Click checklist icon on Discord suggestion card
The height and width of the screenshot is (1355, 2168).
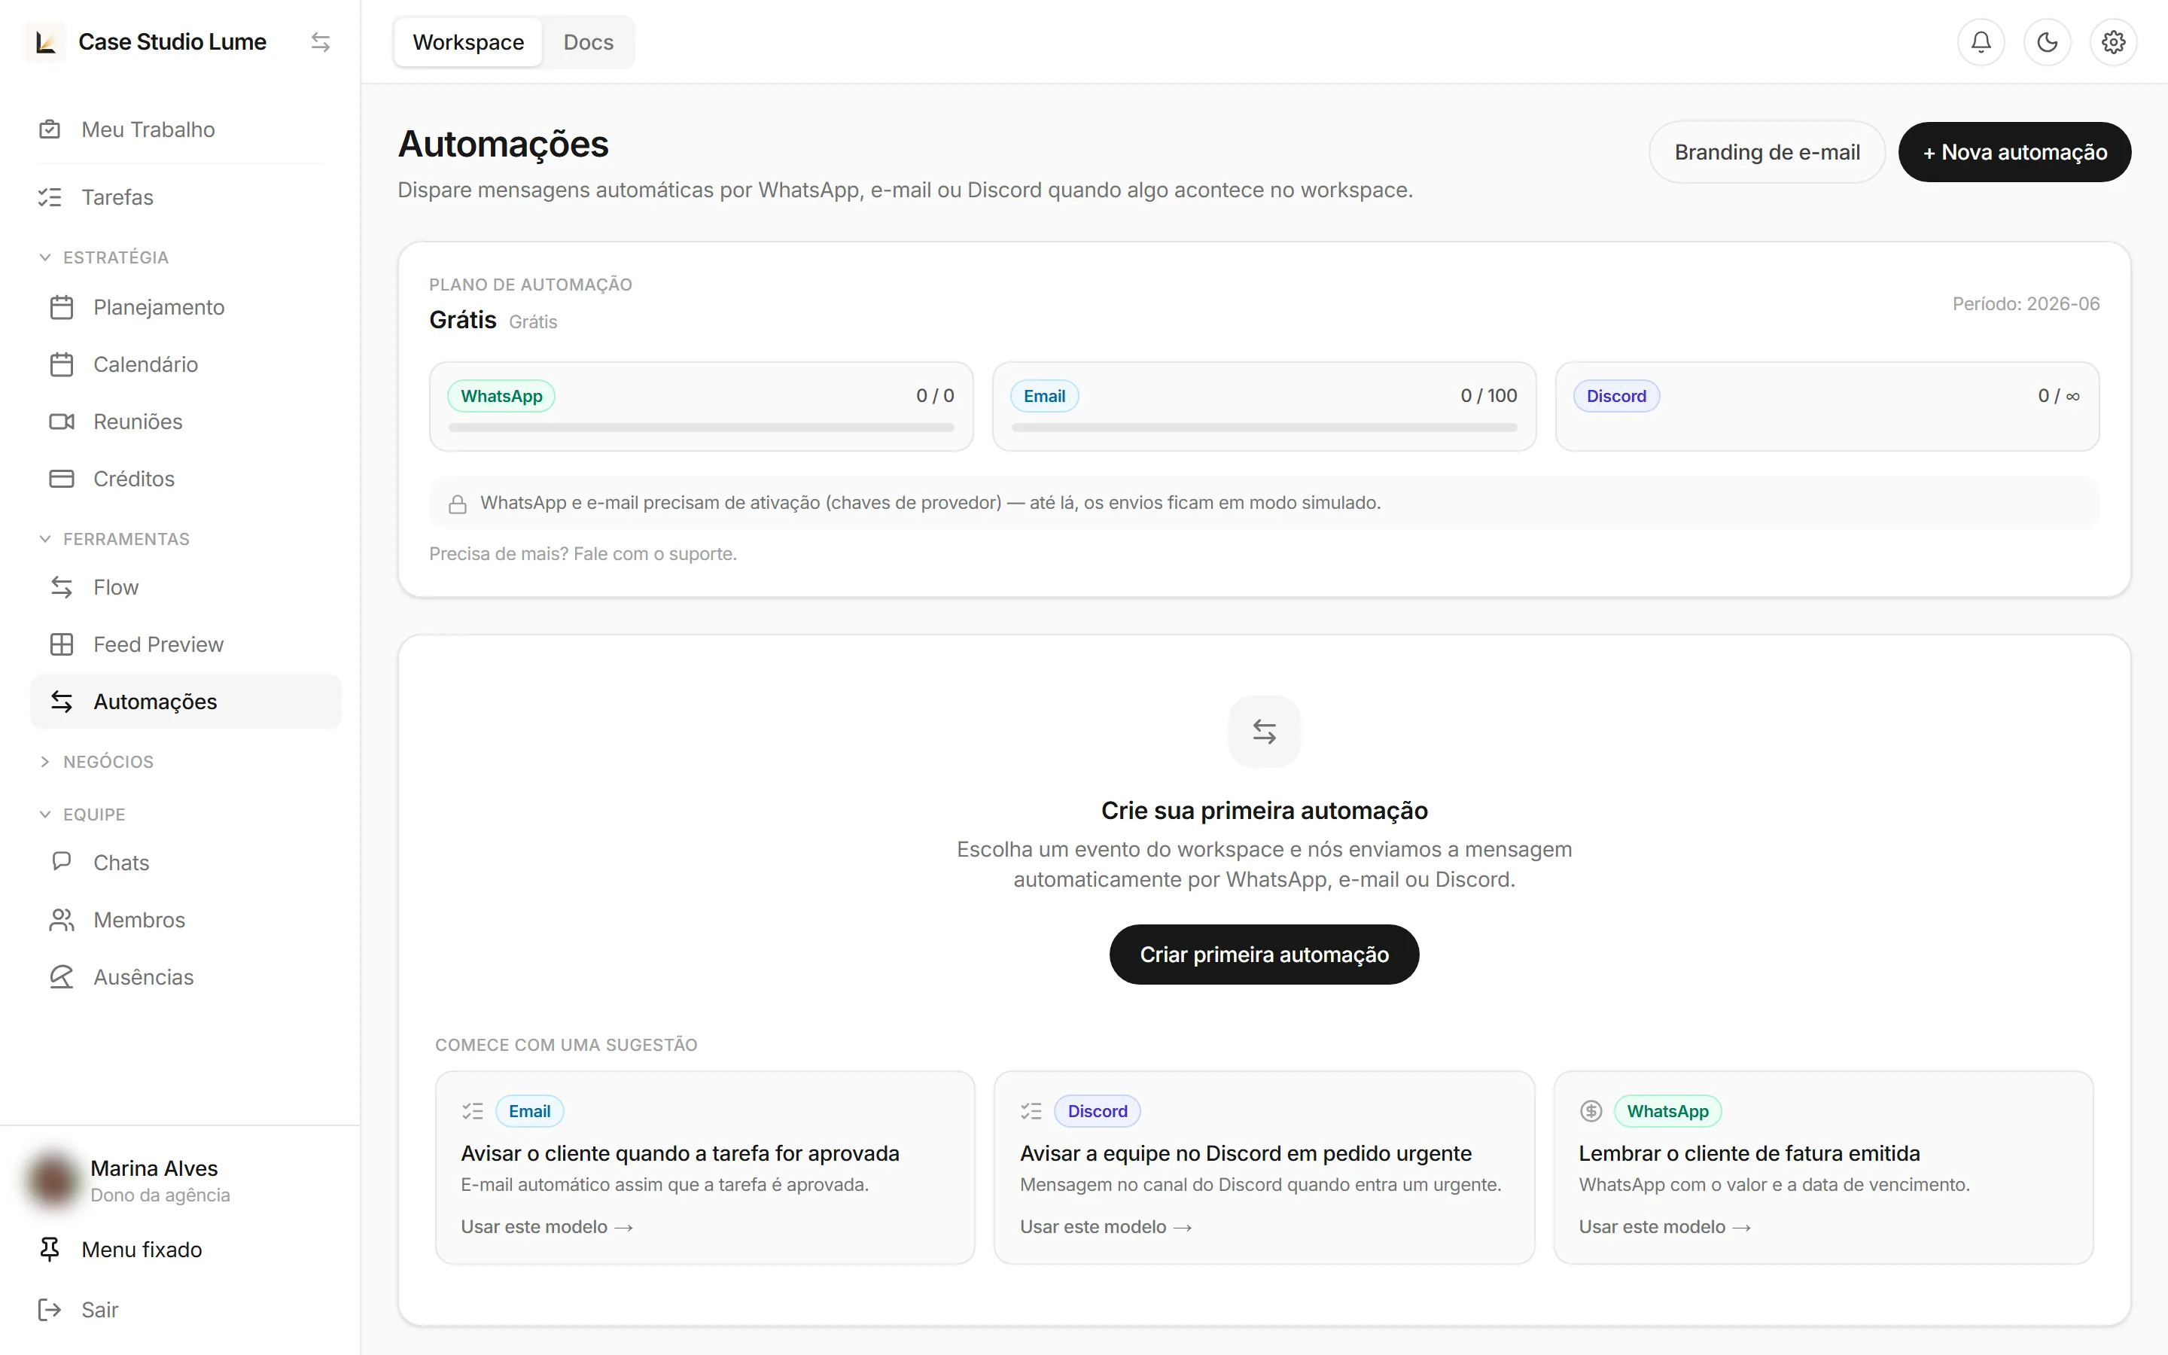1031,1112
